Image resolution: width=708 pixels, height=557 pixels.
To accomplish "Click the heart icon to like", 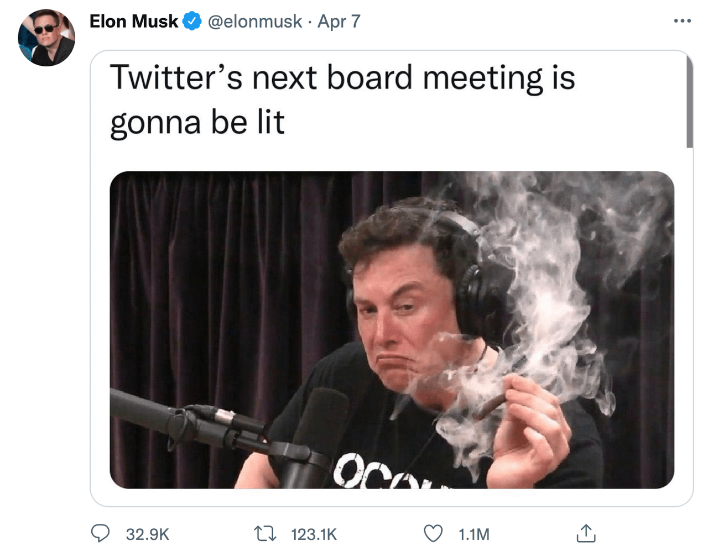I will 433,534.
